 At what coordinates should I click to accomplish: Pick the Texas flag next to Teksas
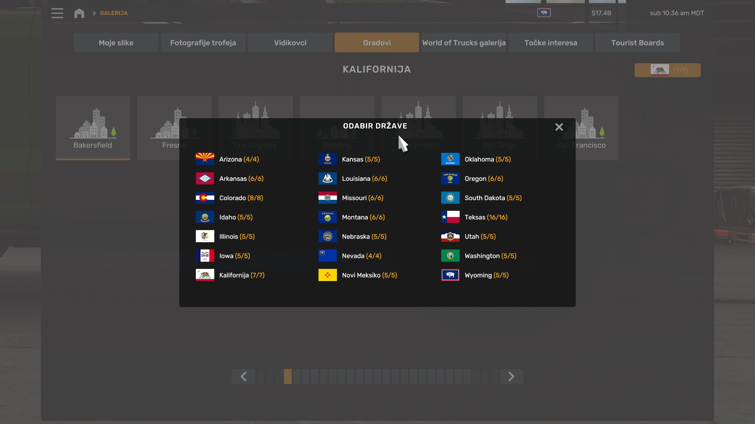pyautogui.click(x=450, y=217)
